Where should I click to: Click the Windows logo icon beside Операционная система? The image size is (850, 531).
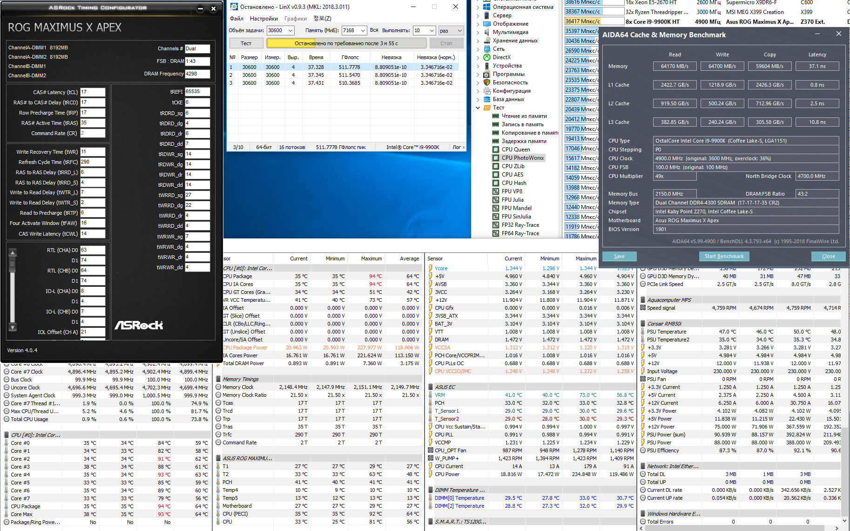pos(486,7)
